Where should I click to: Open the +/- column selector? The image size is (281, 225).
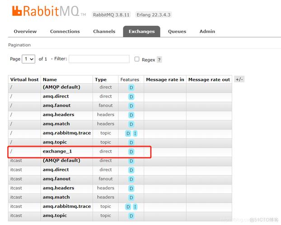point(239,79)
